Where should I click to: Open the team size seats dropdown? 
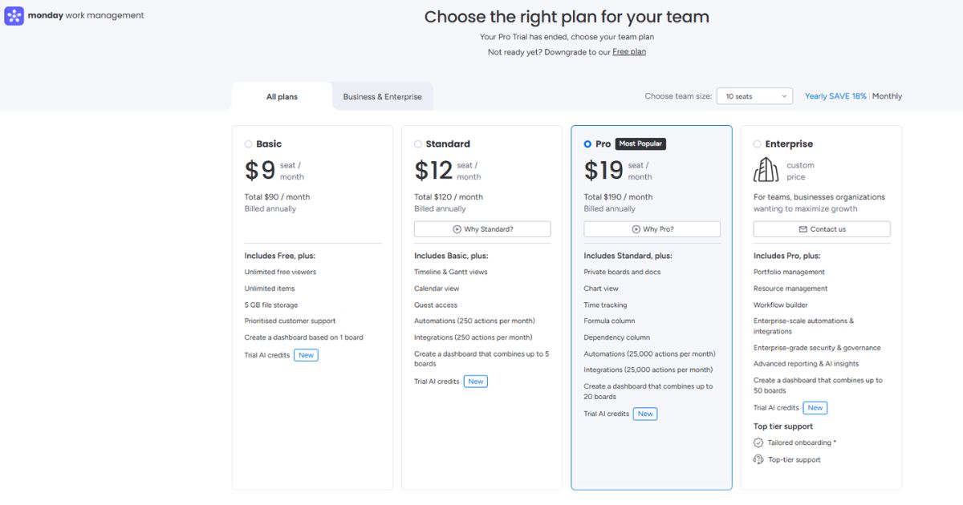[754, 96]
